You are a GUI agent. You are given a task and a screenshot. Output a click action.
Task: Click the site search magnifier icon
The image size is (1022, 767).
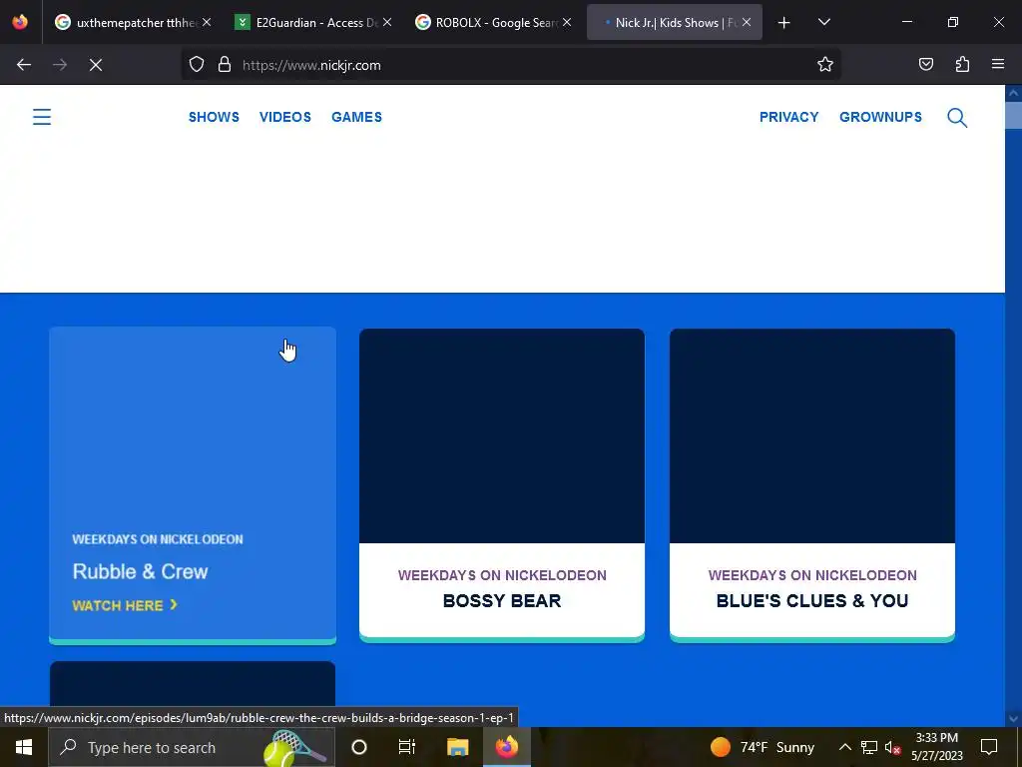pyautogui.click(x=957, y=118)
